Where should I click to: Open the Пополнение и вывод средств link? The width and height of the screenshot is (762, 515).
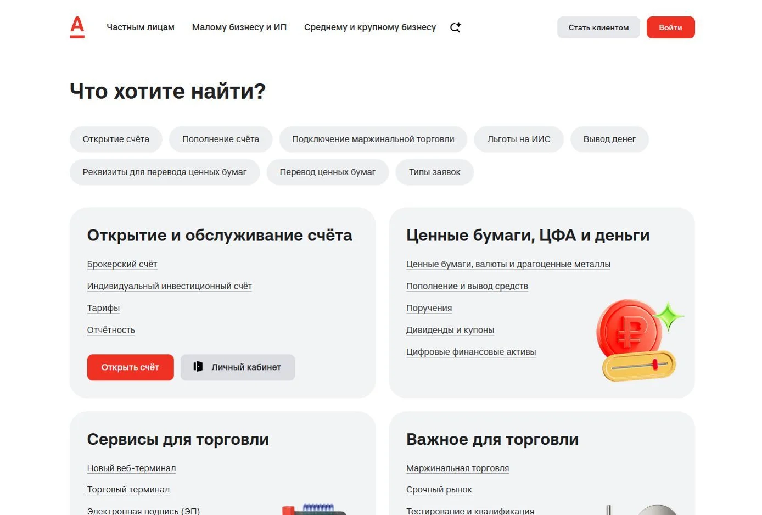pos(467,286)
